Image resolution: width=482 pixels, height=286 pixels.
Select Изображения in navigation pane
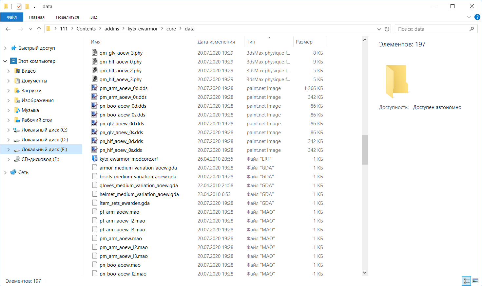click(x=37, y=100)
